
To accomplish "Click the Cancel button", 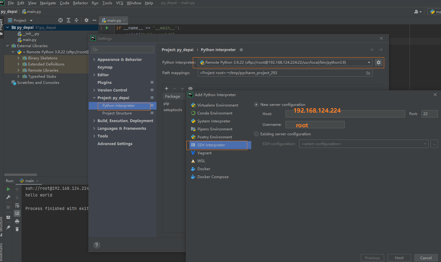I will [x=426, y=258].
